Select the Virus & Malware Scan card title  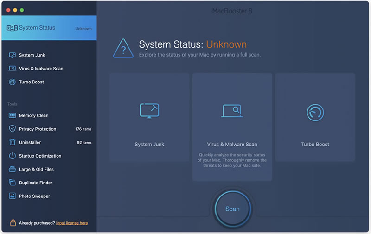pos(232,145)
